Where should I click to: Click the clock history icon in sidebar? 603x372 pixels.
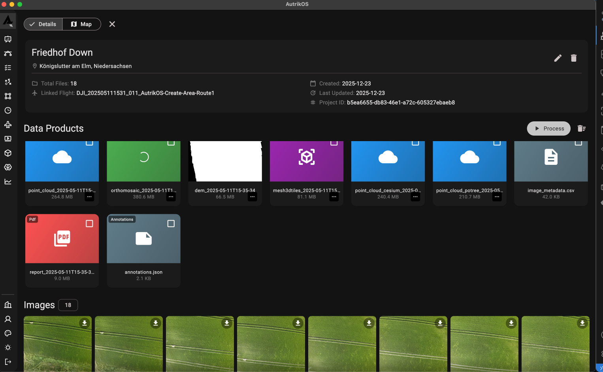click(8, 110)
